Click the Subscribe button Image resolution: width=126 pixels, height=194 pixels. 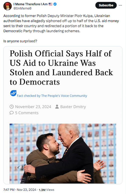(106, 5)
